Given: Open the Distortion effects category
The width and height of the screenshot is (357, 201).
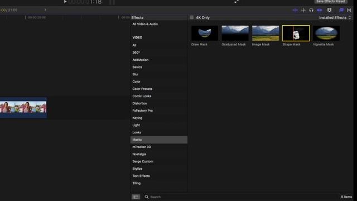Looking at the screenshot, I should [139, 103].
